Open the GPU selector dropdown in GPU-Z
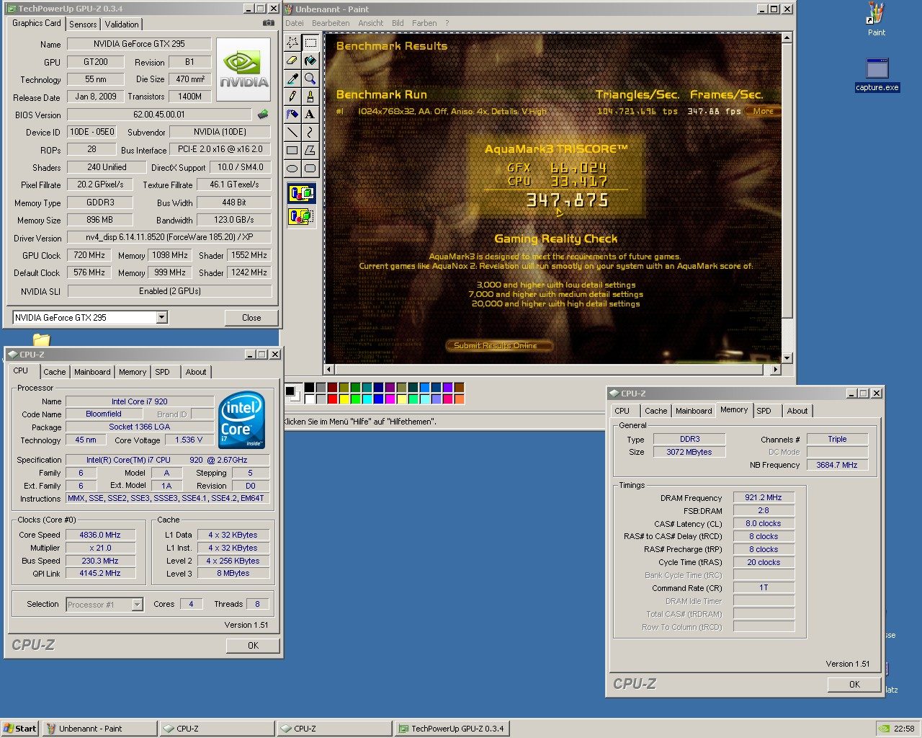Image resolution: width=922 pixels, height=738 pixels. (162, 317)
